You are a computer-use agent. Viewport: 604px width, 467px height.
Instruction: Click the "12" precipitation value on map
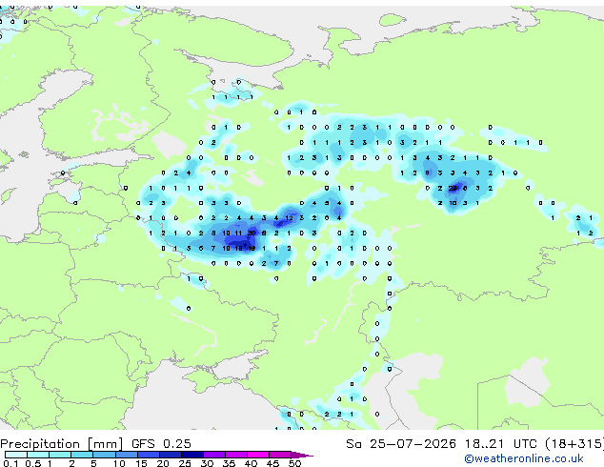coord(289,218)
